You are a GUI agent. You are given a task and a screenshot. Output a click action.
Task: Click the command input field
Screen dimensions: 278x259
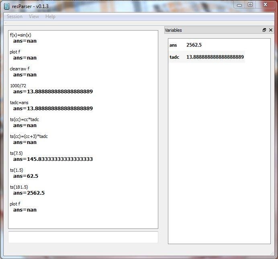[x=83, y=237]
